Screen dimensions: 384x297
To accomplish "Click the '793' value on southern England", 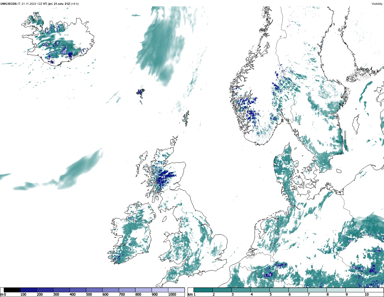I will (188, 273).
